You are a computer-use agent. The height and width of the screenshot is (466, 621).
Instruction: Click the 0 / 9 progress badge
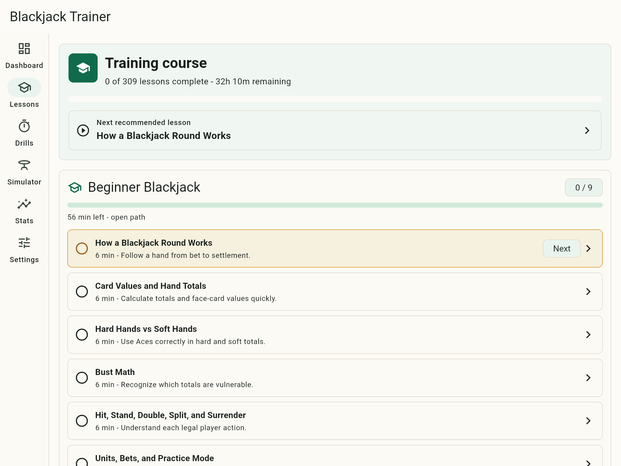584,187
